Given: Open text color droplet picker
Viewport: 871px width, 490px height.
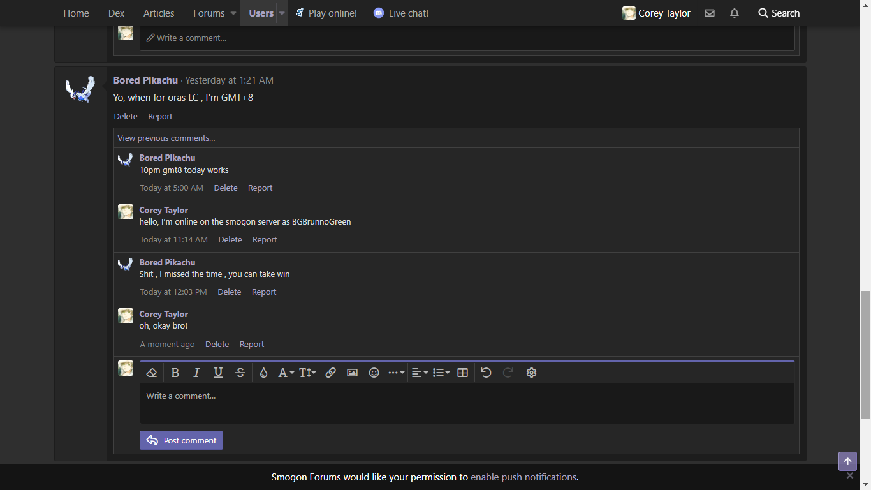Looking at the screenshot, I should tap(263, 373).
